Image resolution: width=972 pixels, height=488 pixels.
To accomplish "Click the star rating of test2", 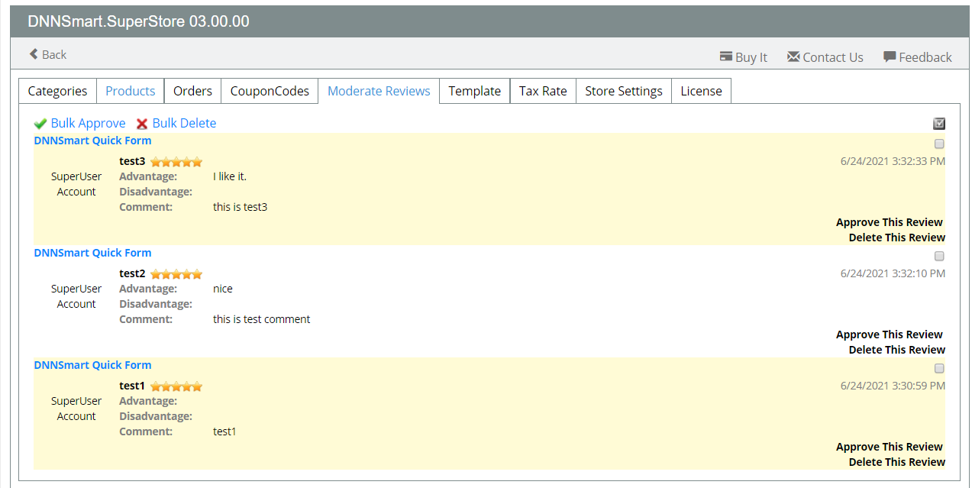I will pyautogui.click(x=176, y=274).
